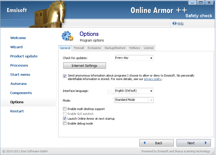Image resolution: width=216 pixels, height=155 pixels.
Task: Minimize the Online Armor window
Action: click(192, 3)
